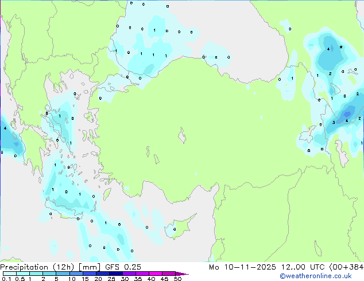Click the purple arrow tip above 50 on legend
The width and height of the screenshot is (364, 281).
point(182,274)
